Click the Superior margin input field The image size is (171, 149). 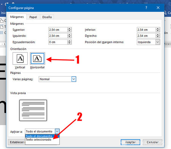click(x=58, y=30)
